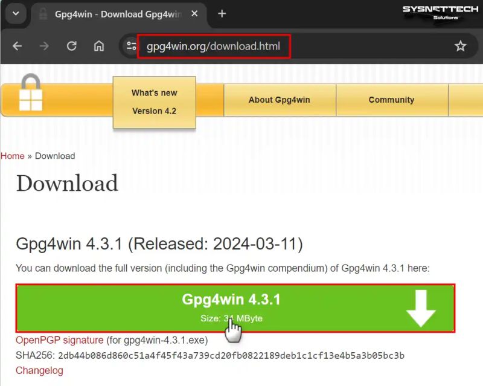Click the site information padlock in address bar

[x=132, y=46]
